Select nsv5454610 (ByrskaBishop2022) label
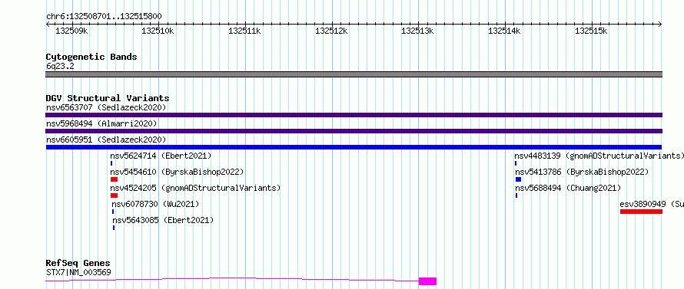 coord(177,172)
